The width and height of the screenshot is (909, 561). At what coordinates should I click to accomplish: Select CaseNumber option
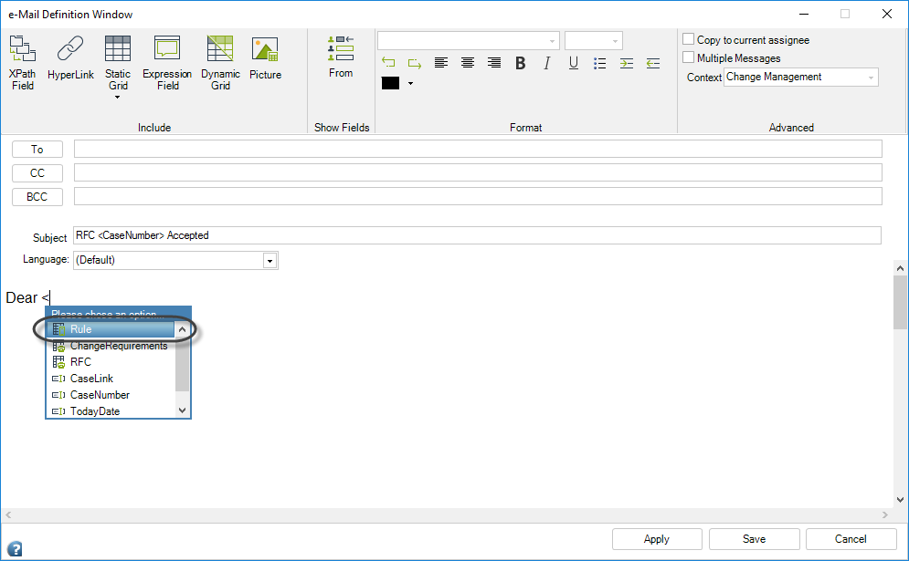pos(112,395)
